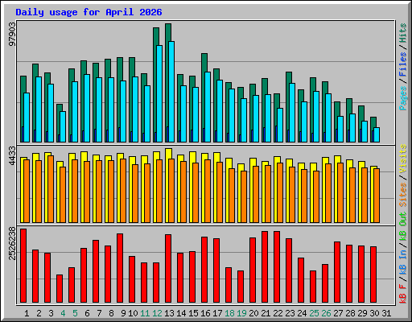This screenshot has height=322, width=412.
Task: Click green weekend day label 11
Action: tap(145, 313)
